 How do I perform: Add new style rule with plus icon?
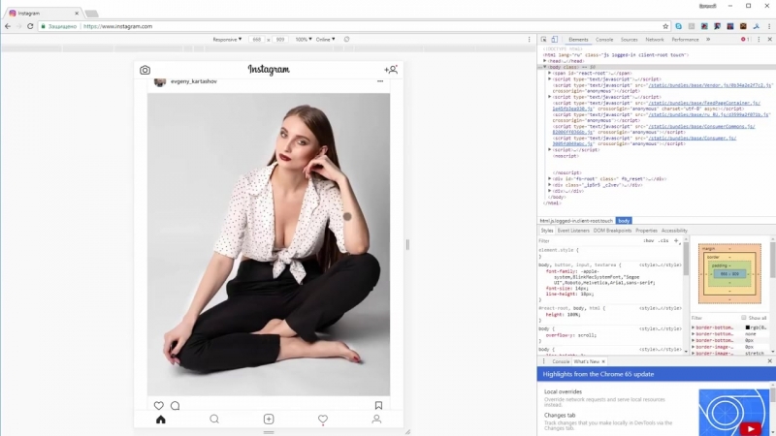[676, 240]
